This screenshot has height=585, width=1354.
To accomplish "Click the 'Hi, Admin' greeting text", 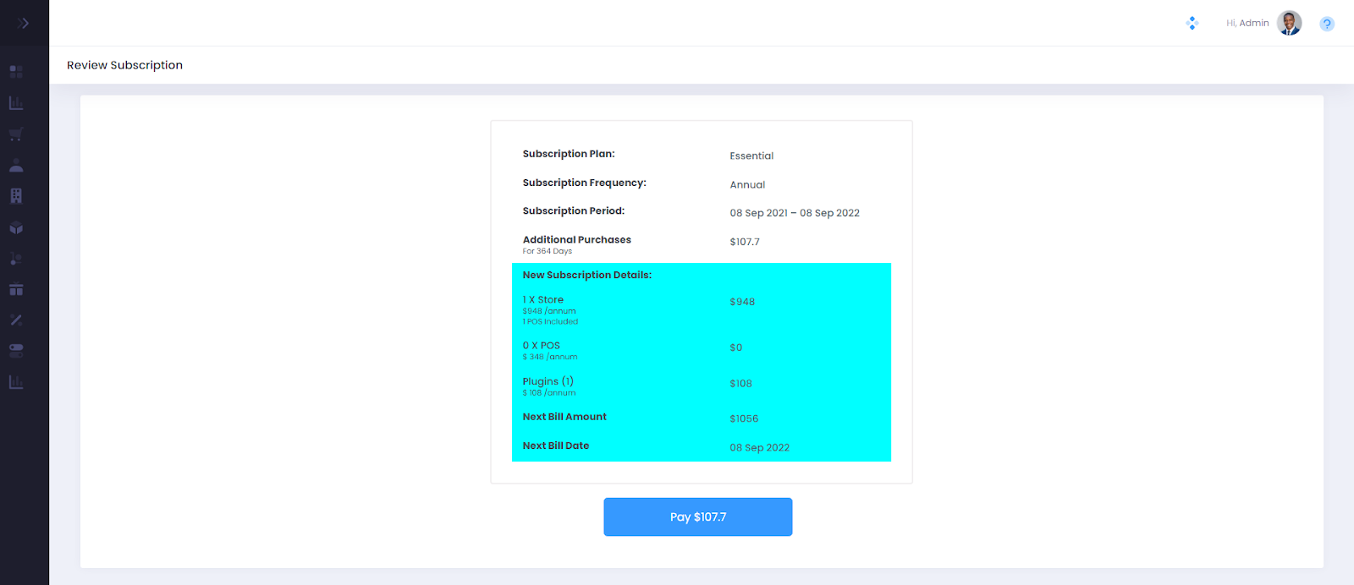I will (x=1247, y=23).
